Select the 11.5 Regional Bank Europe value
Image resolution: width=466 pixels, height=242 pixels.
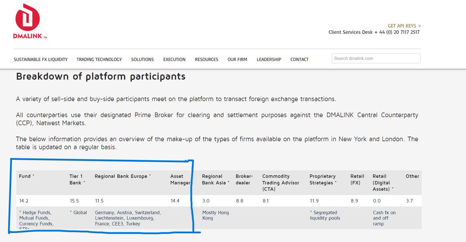coord(99,201)
